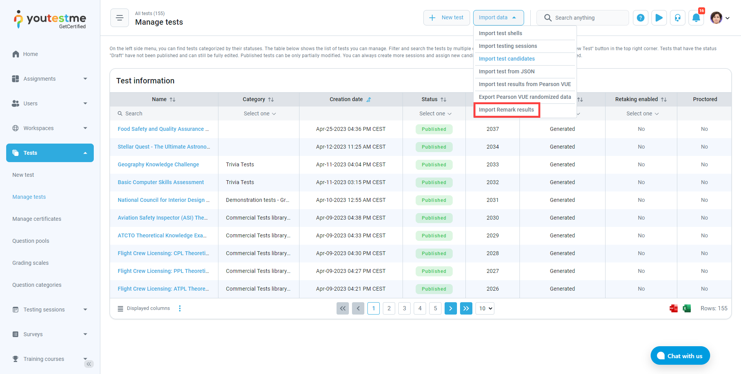Click the New test button
The height and width of the screenshot is (374, 741).
[447, 18]
